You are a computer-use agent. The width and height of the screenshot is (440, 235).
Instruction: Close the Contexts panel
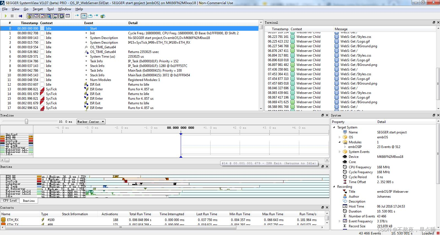(x=327, y=208)
